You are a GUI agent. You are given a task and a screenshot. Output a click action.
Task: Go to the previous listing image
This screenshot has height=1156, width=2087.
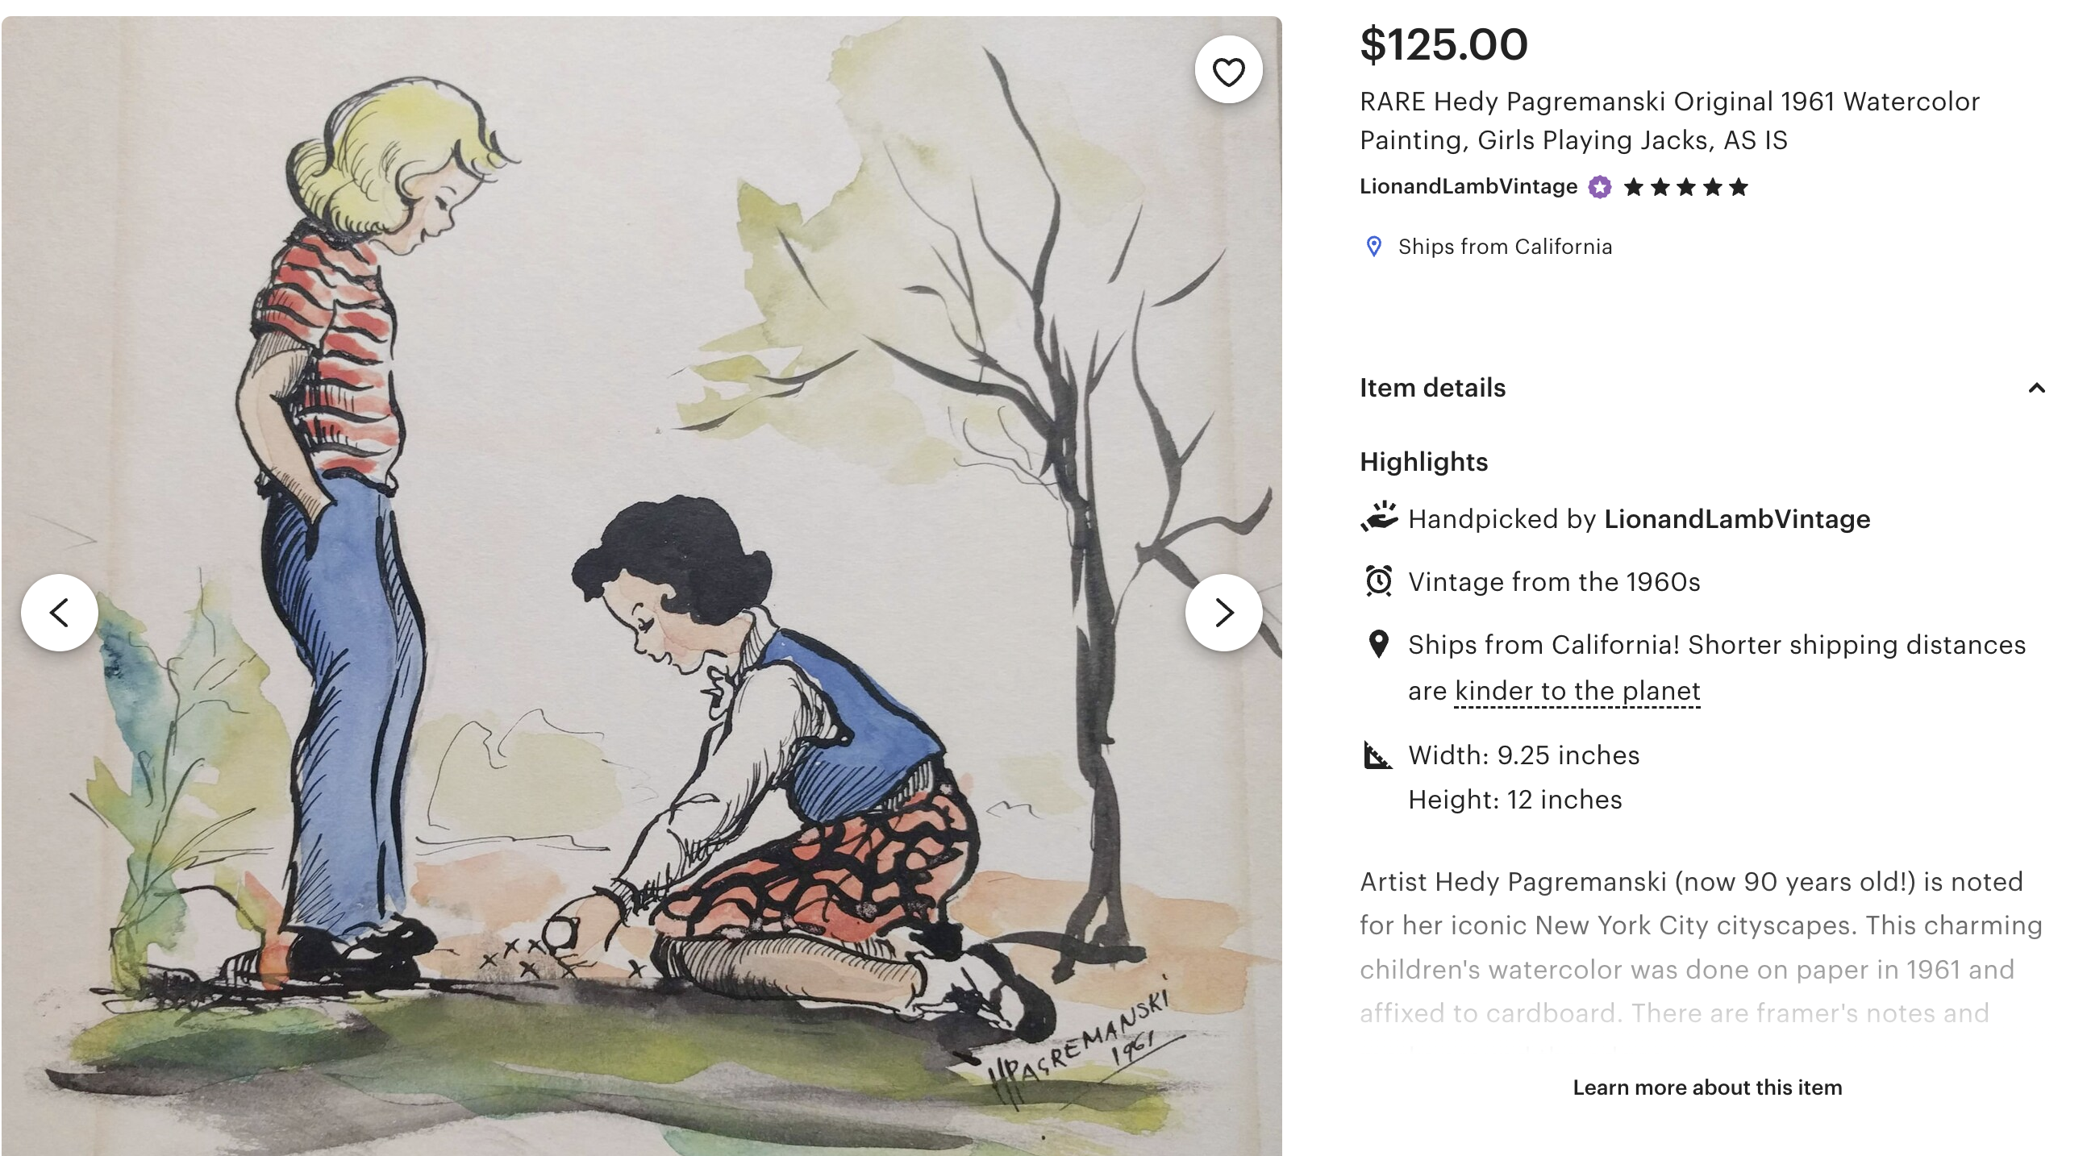(x=59, y=613)
